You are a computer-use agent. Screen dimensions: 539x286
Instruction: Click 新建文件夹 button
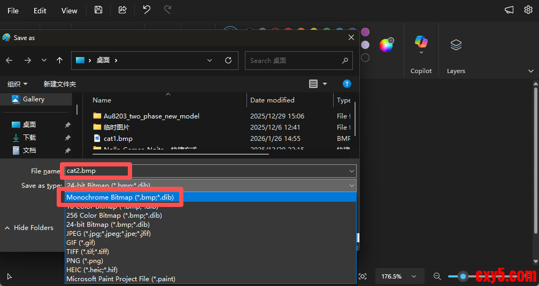coord(59,84)
